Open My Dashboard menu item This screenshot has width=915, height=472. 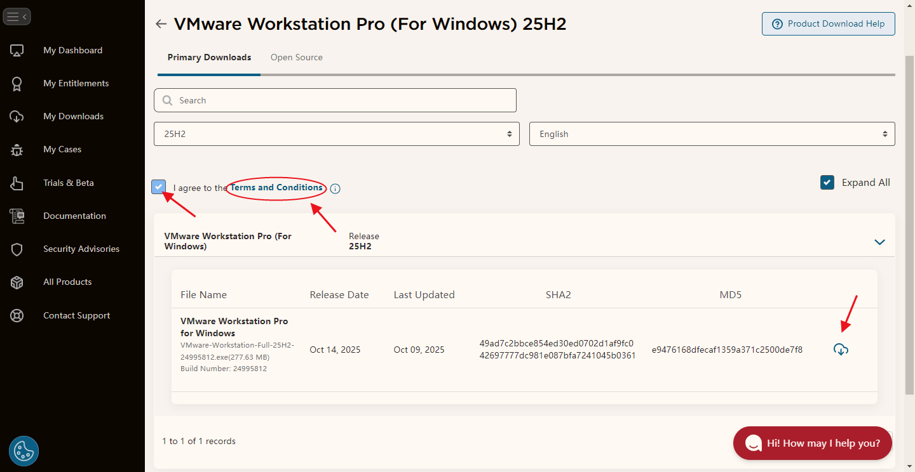coord(72,50)
